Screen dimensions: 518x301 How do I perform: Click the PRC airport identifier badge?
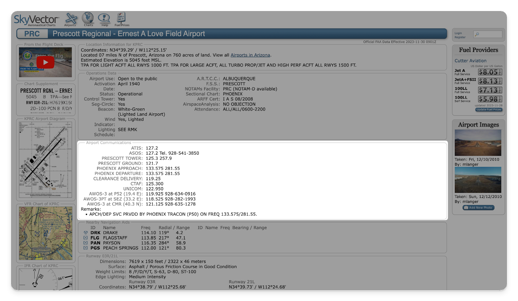coord(32,34)
